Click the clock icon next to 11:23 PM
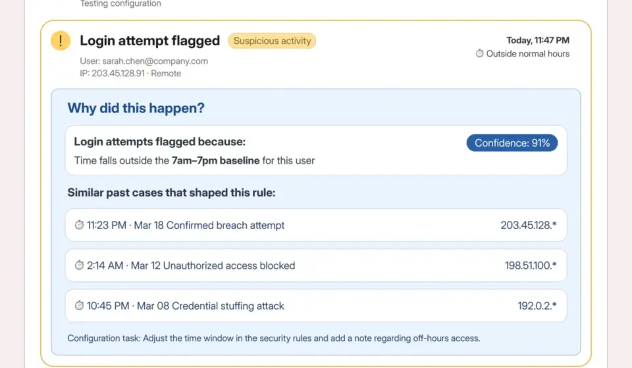 point(79,225)
